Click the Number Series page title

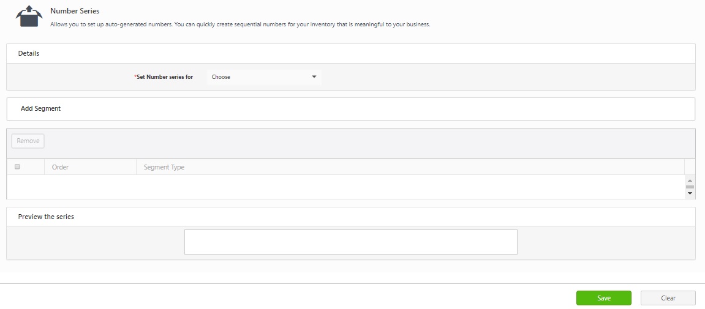[75, 11]
